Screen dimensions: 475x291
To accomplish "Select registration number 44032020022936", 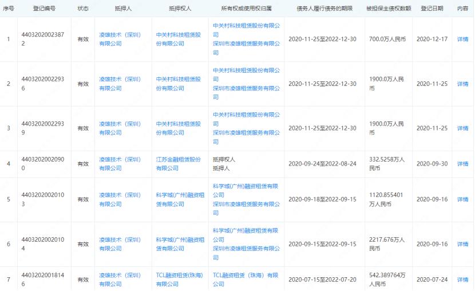I will coord(43,84).
